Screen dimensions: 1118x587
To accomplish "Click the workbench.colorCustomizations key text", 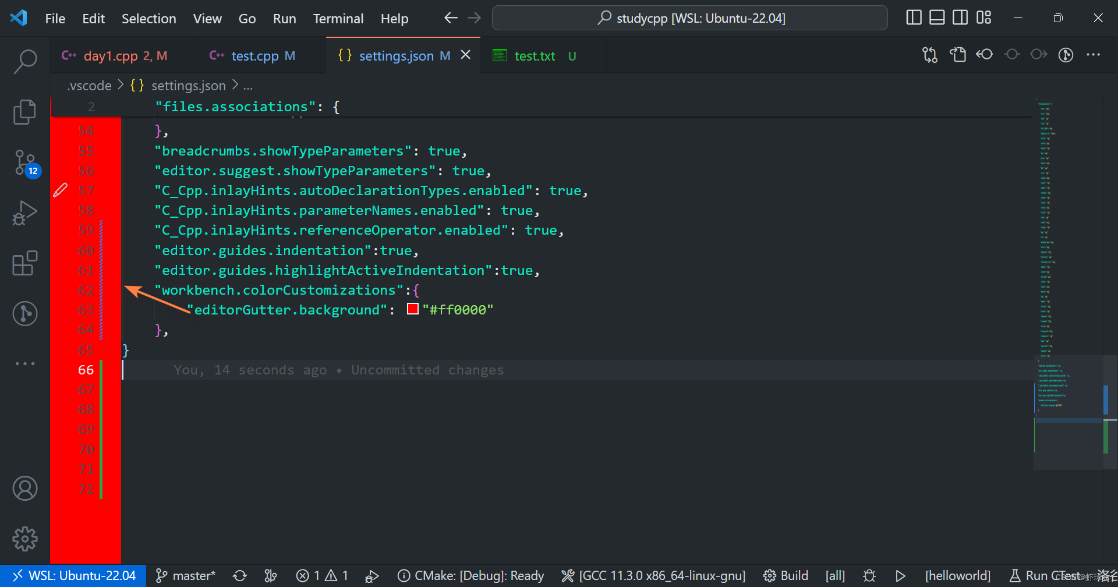I will (x=278, y=290).
